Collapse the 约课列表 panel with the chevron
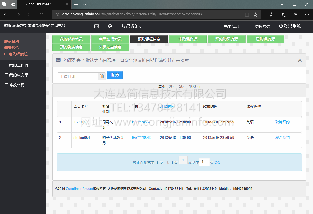Image resolution: width=313 pixels, height=214 pixels. (x=300, y=61)
